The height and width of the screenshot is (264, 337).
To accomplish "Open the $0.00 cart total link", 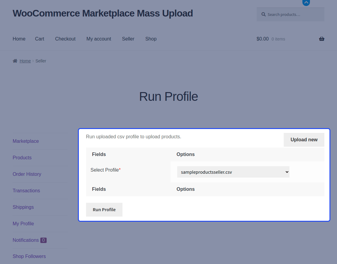I will [x=262, y=39].
